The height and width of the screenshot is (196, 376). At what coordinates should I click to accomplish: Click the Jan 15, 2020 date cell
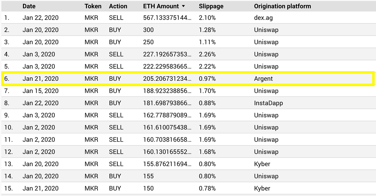coord(41,91)
